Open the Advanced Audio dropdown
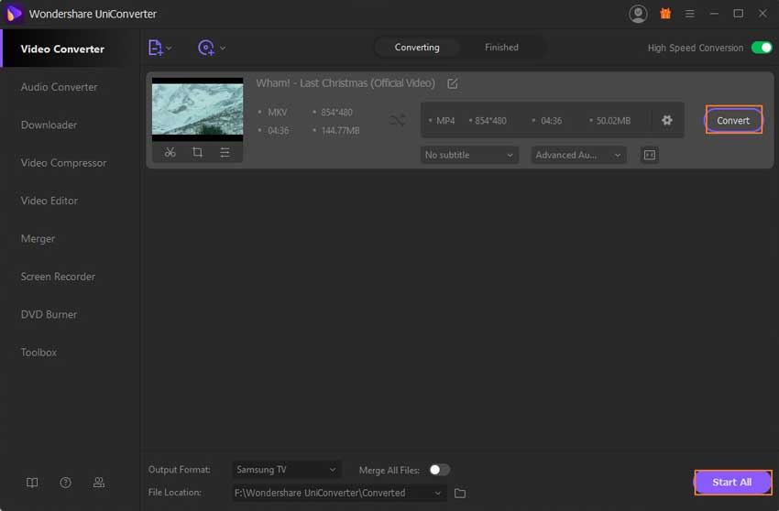Screen dimensions: 779x511 pos(578,155)
